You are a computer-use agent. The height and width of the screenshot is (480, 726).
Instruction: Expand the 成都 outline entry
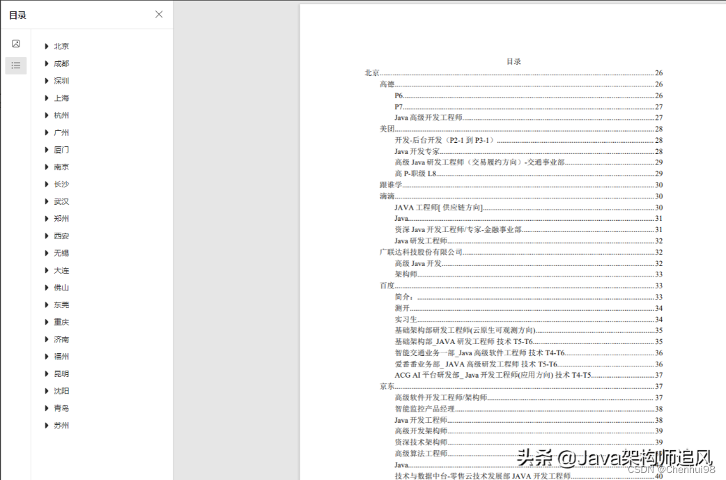[x=46, y=63]
